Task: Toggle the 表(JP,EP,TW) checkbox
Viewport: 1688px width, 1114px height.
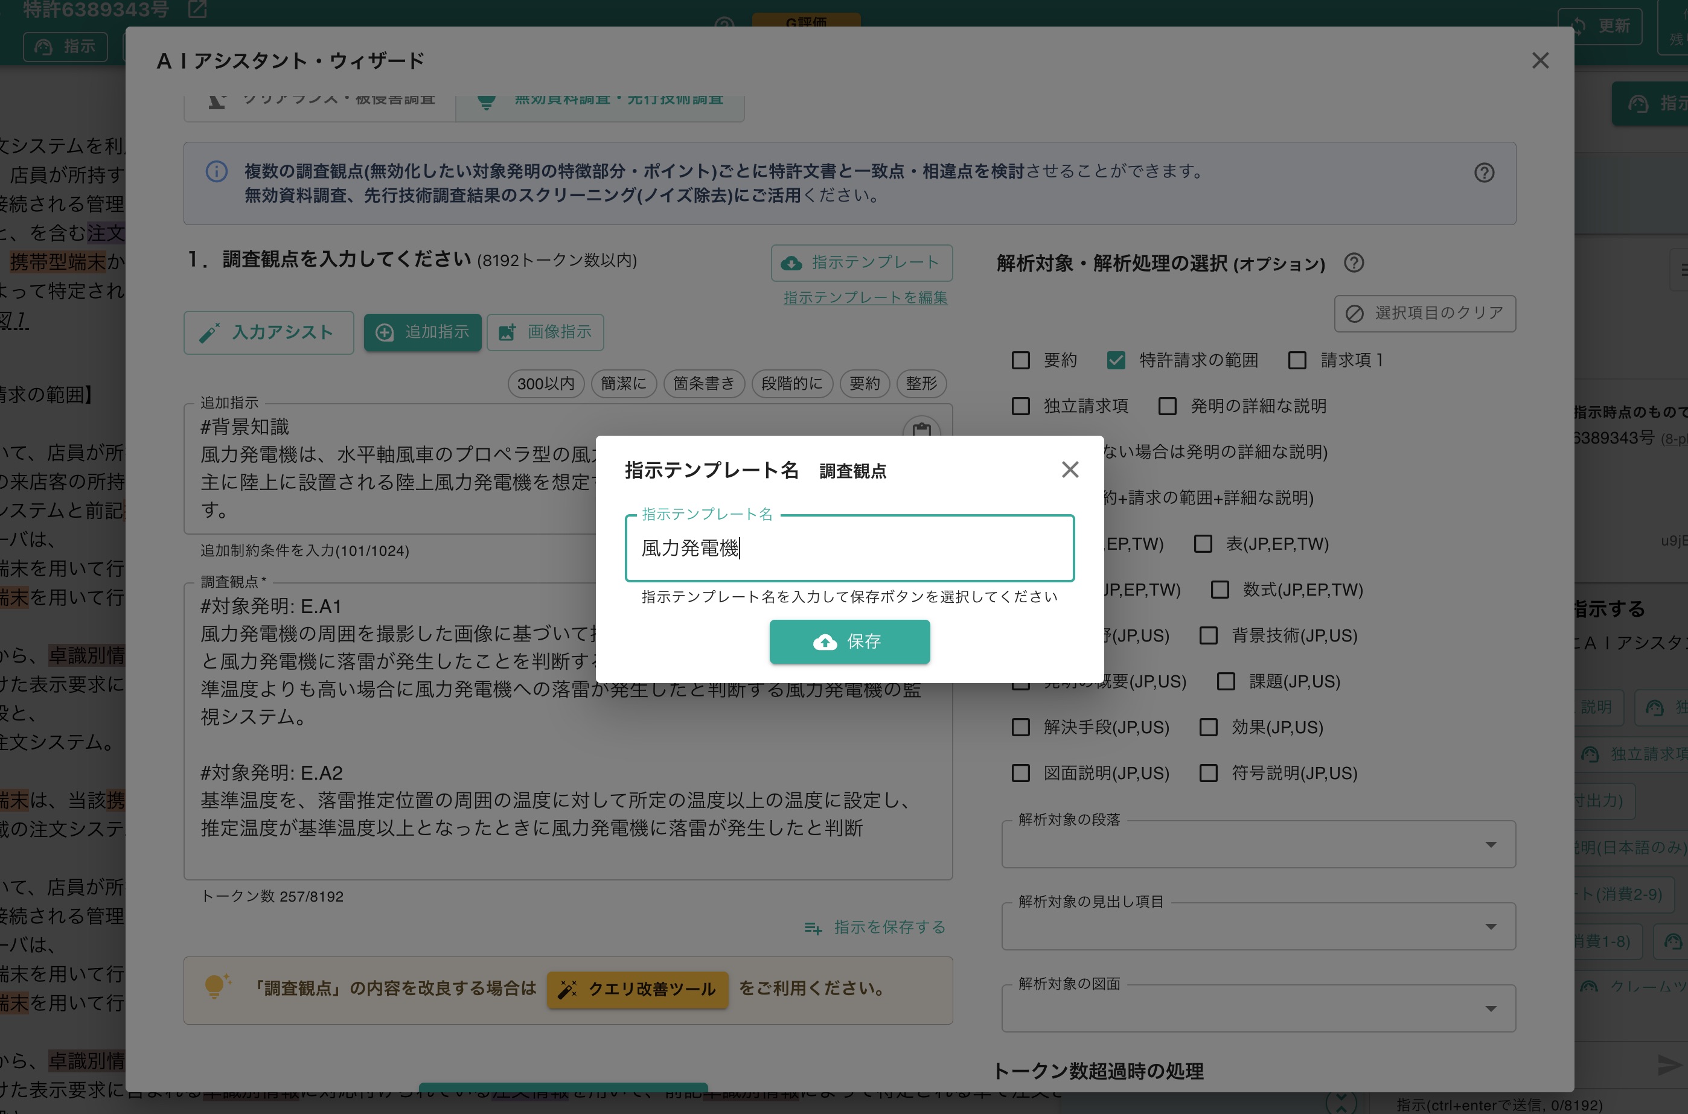Action: pos(1203,544)
